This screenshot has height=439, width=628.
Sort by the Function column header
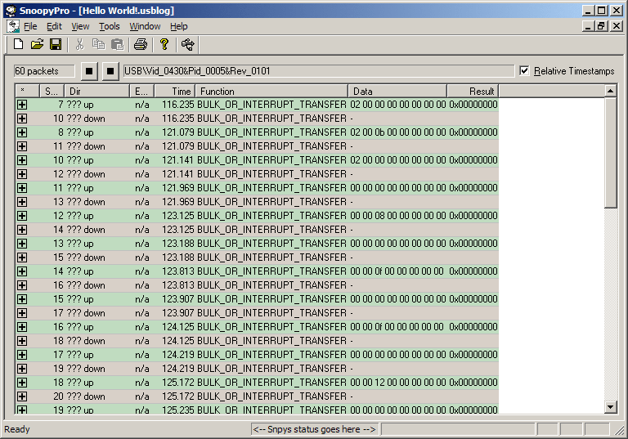coord(271,92)
